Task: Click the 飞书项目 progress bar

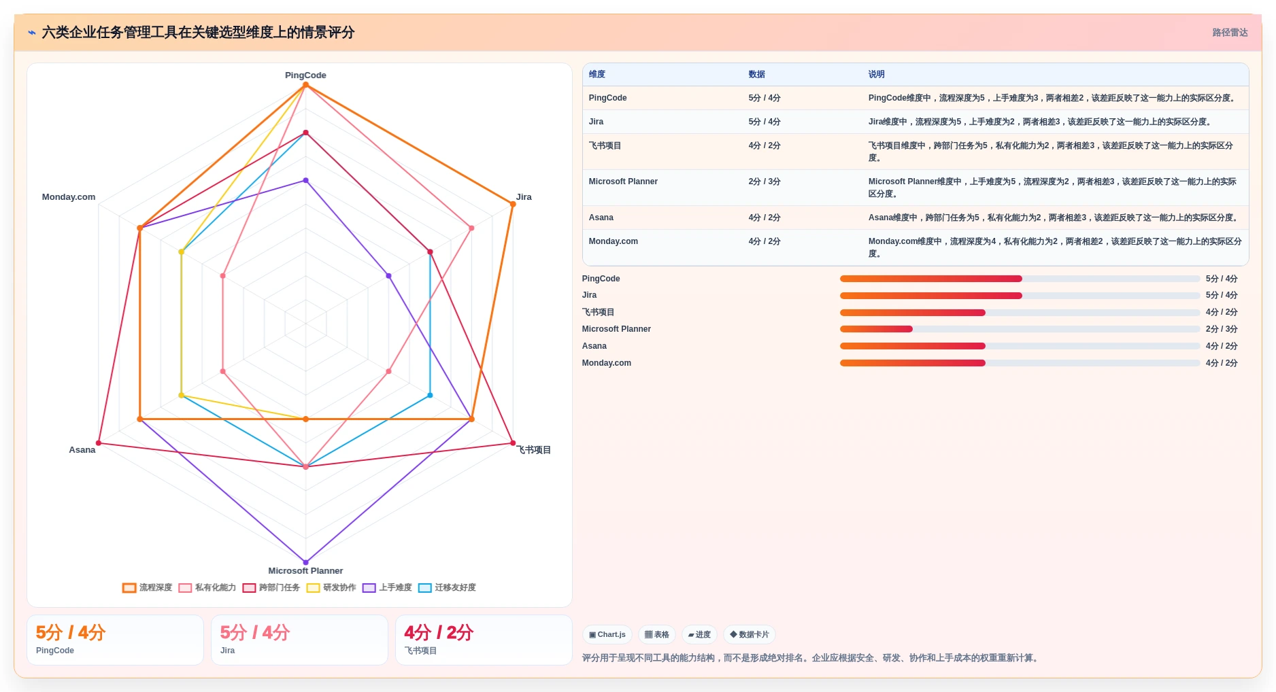Action: coord(1020,313)
